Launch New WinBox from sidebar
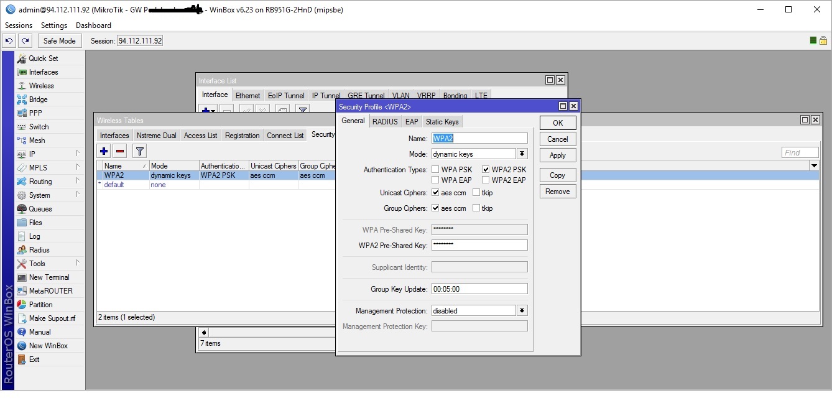 (x=50, y=346)
